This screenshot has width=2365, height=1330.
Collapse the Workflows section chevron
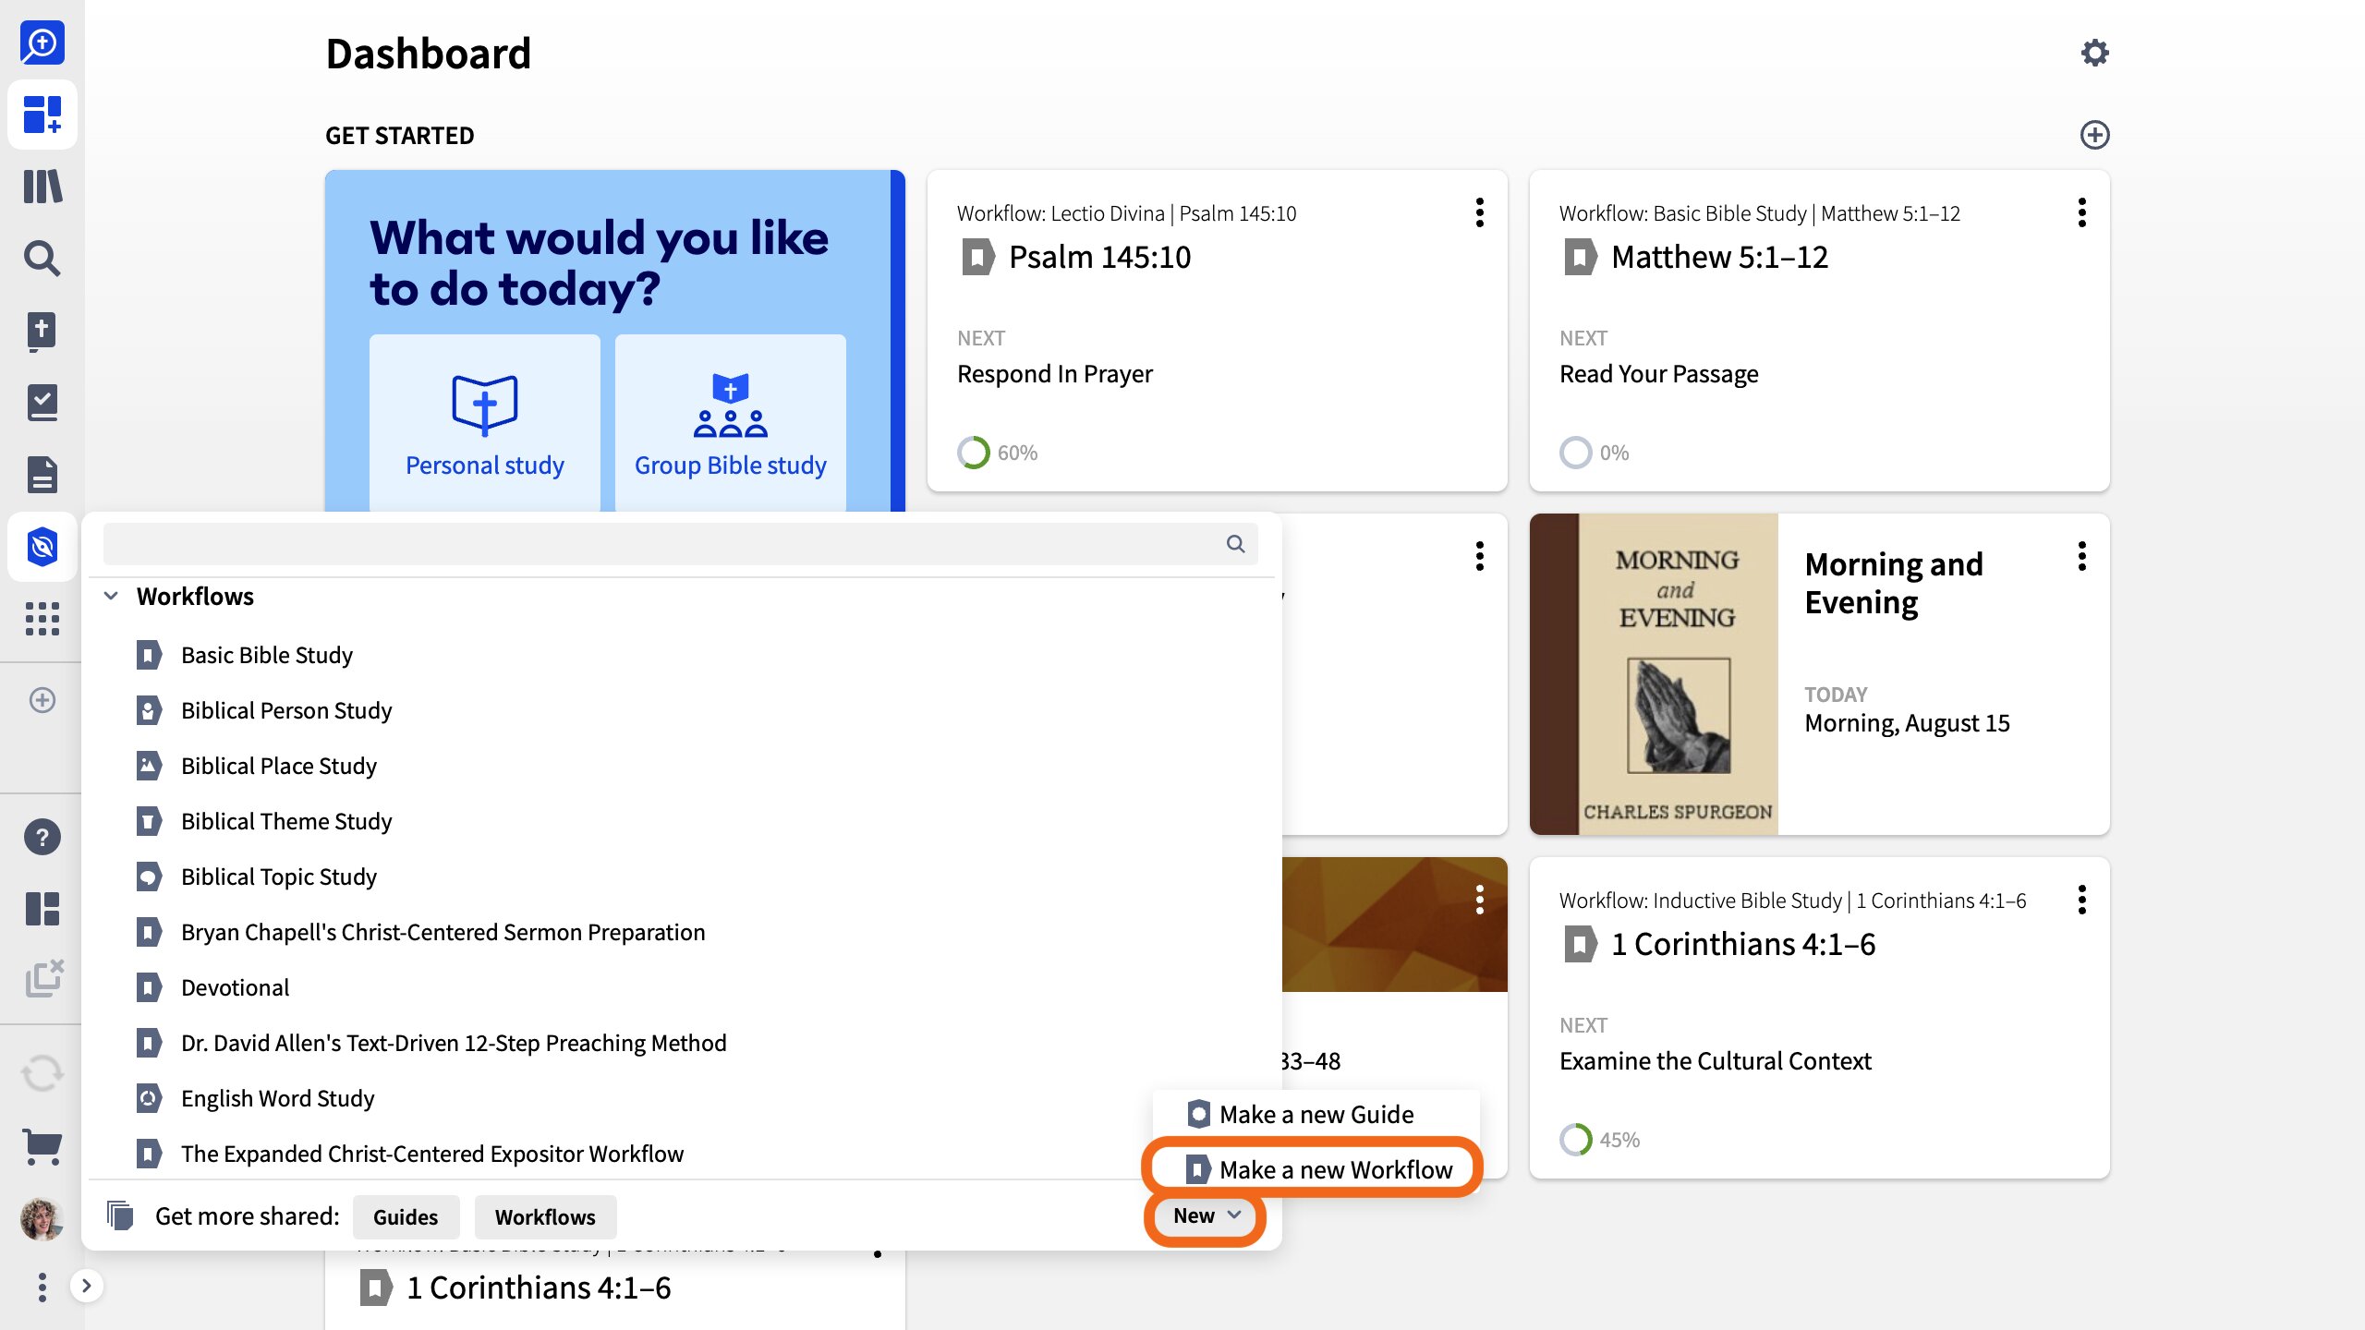click(x=111, y=597)
